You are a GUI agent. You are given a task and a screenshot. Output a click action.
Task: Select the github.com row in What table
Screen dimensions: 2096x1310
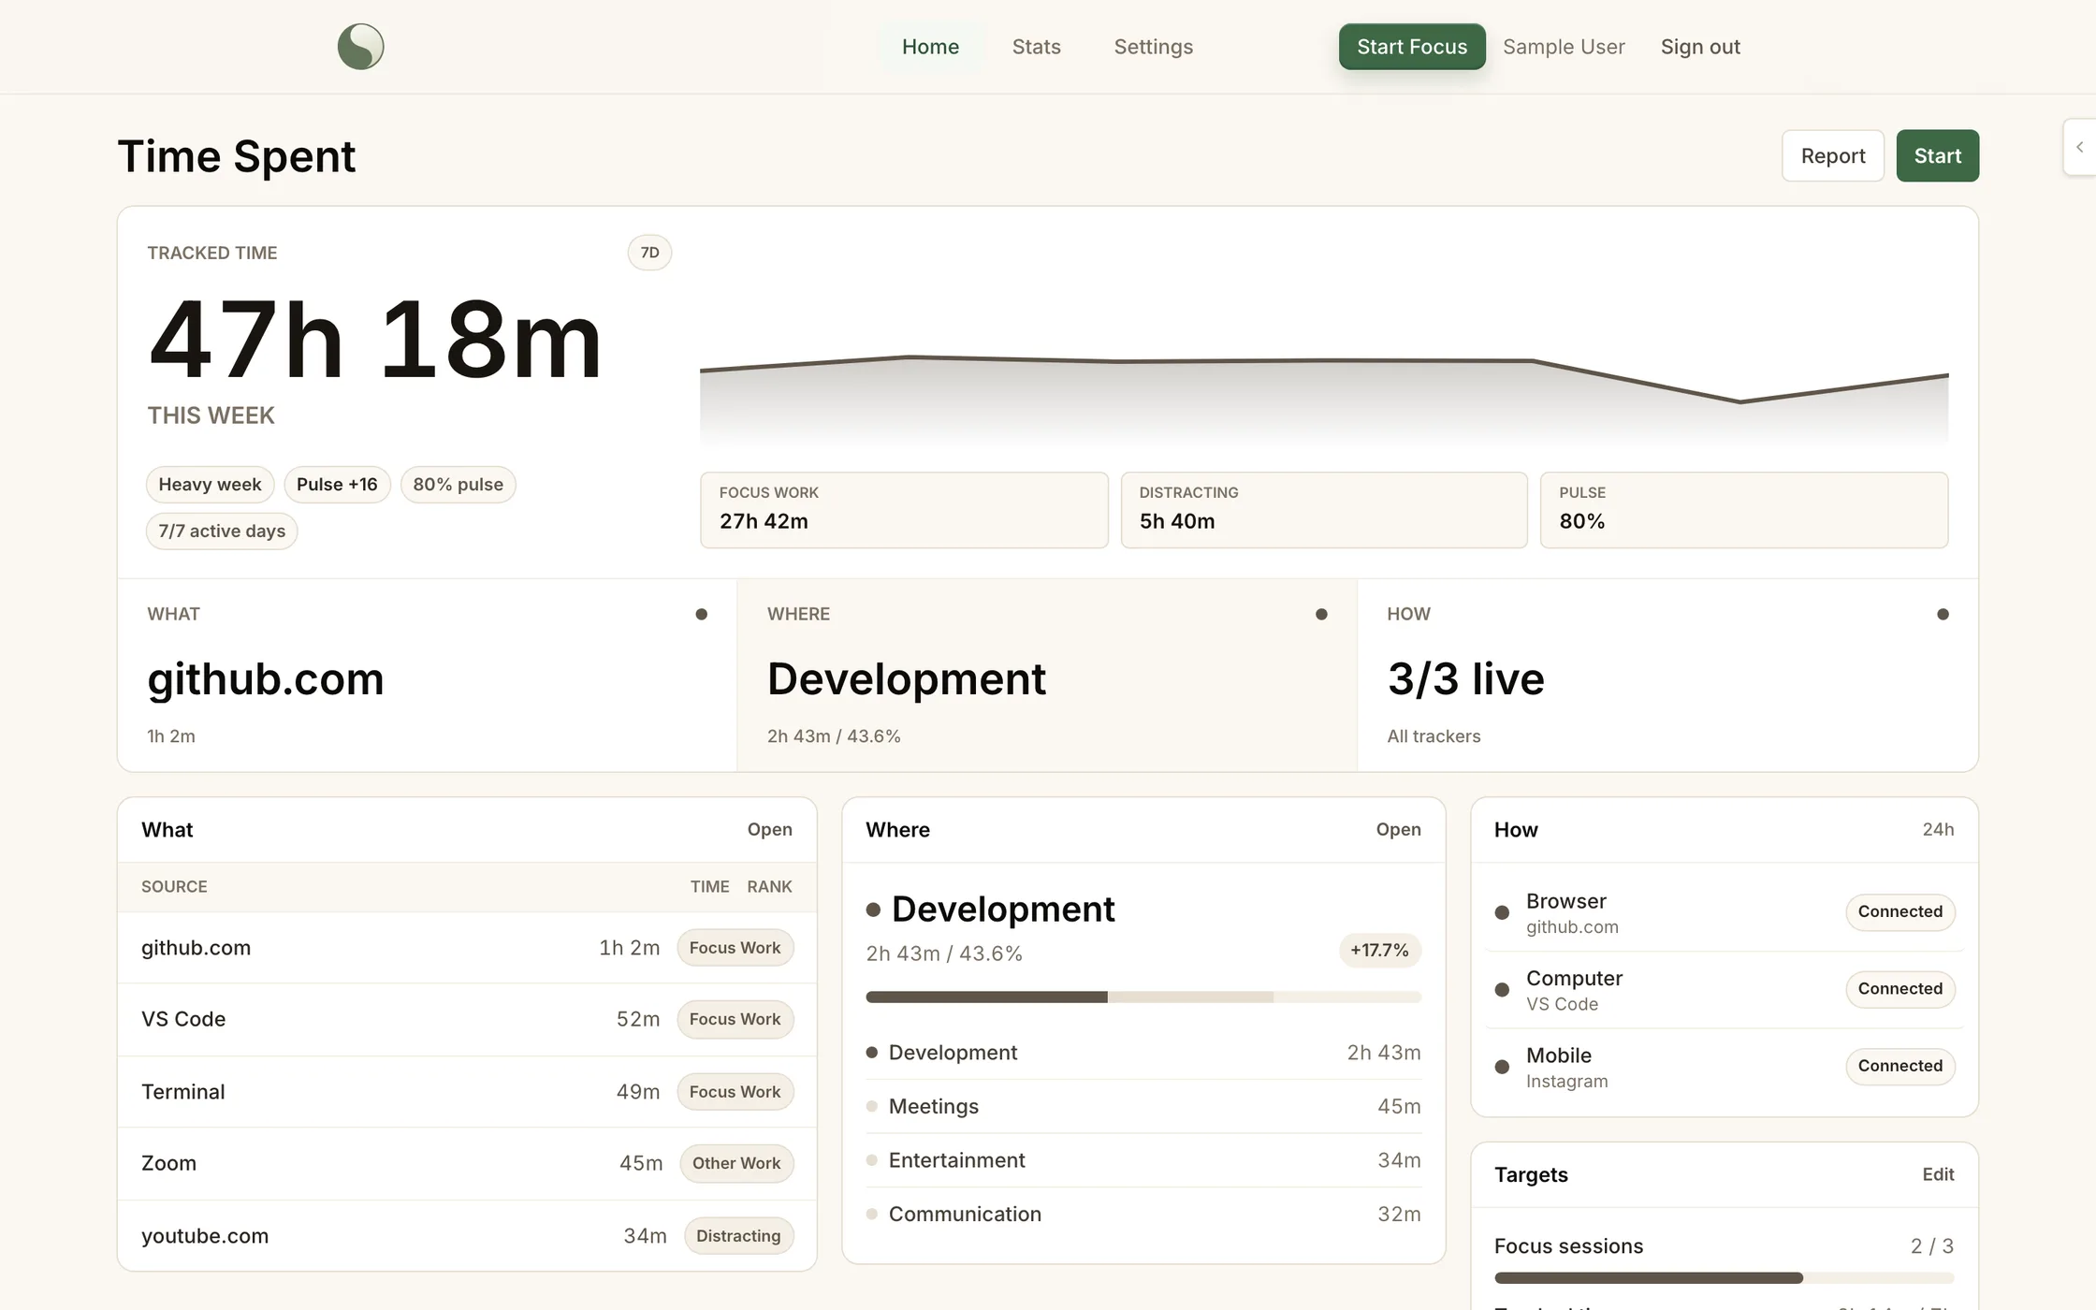[467, 948]
